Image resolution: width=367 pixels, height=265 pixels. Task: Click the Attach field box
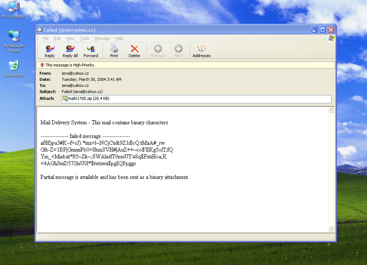pyautogui.click(x=197, y=99)
